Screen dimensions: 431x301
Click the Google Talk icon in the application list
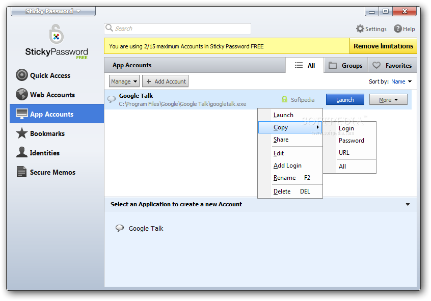[x=120, y=228]
